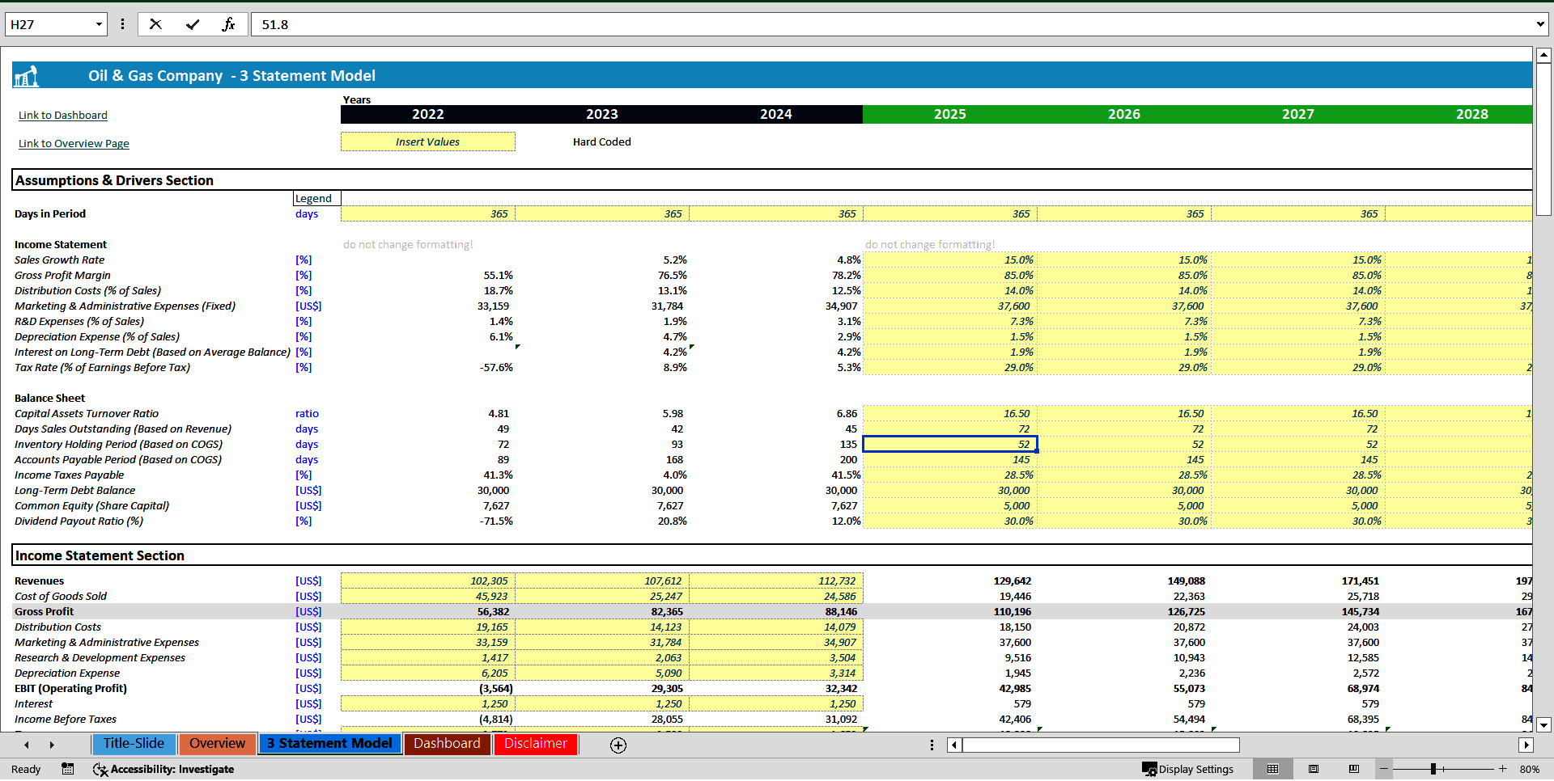Viewport: 1554px width, 781px height.
Task: Select 2022 Tax Rate cell -57.6%
Action: 428,368
